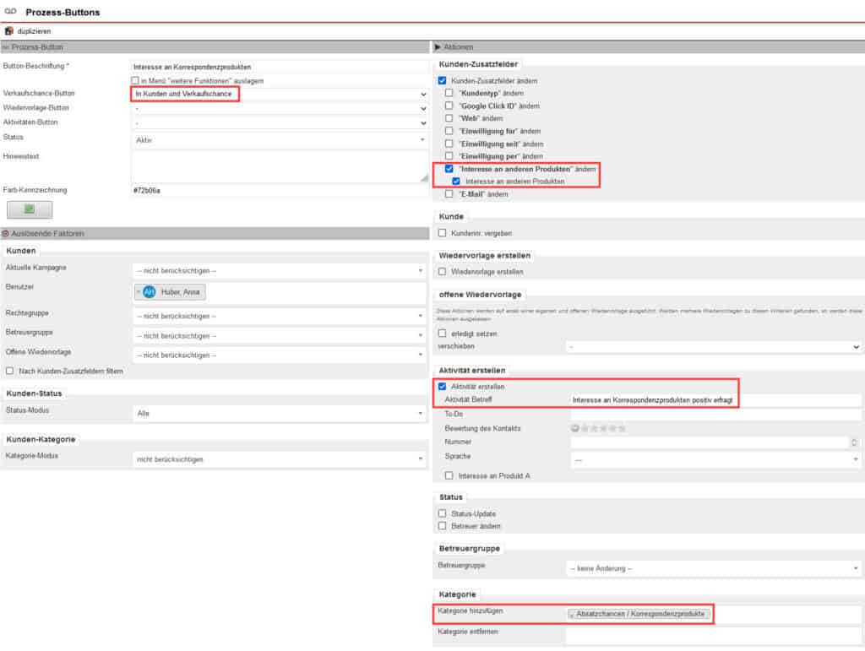This screenshot has height=651, width=865.
Task: Open the green color preview button
Action: click(30, 209)
